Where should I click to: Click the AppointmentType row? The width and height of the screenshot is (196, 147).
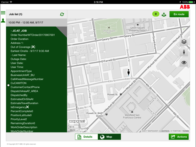21,71
